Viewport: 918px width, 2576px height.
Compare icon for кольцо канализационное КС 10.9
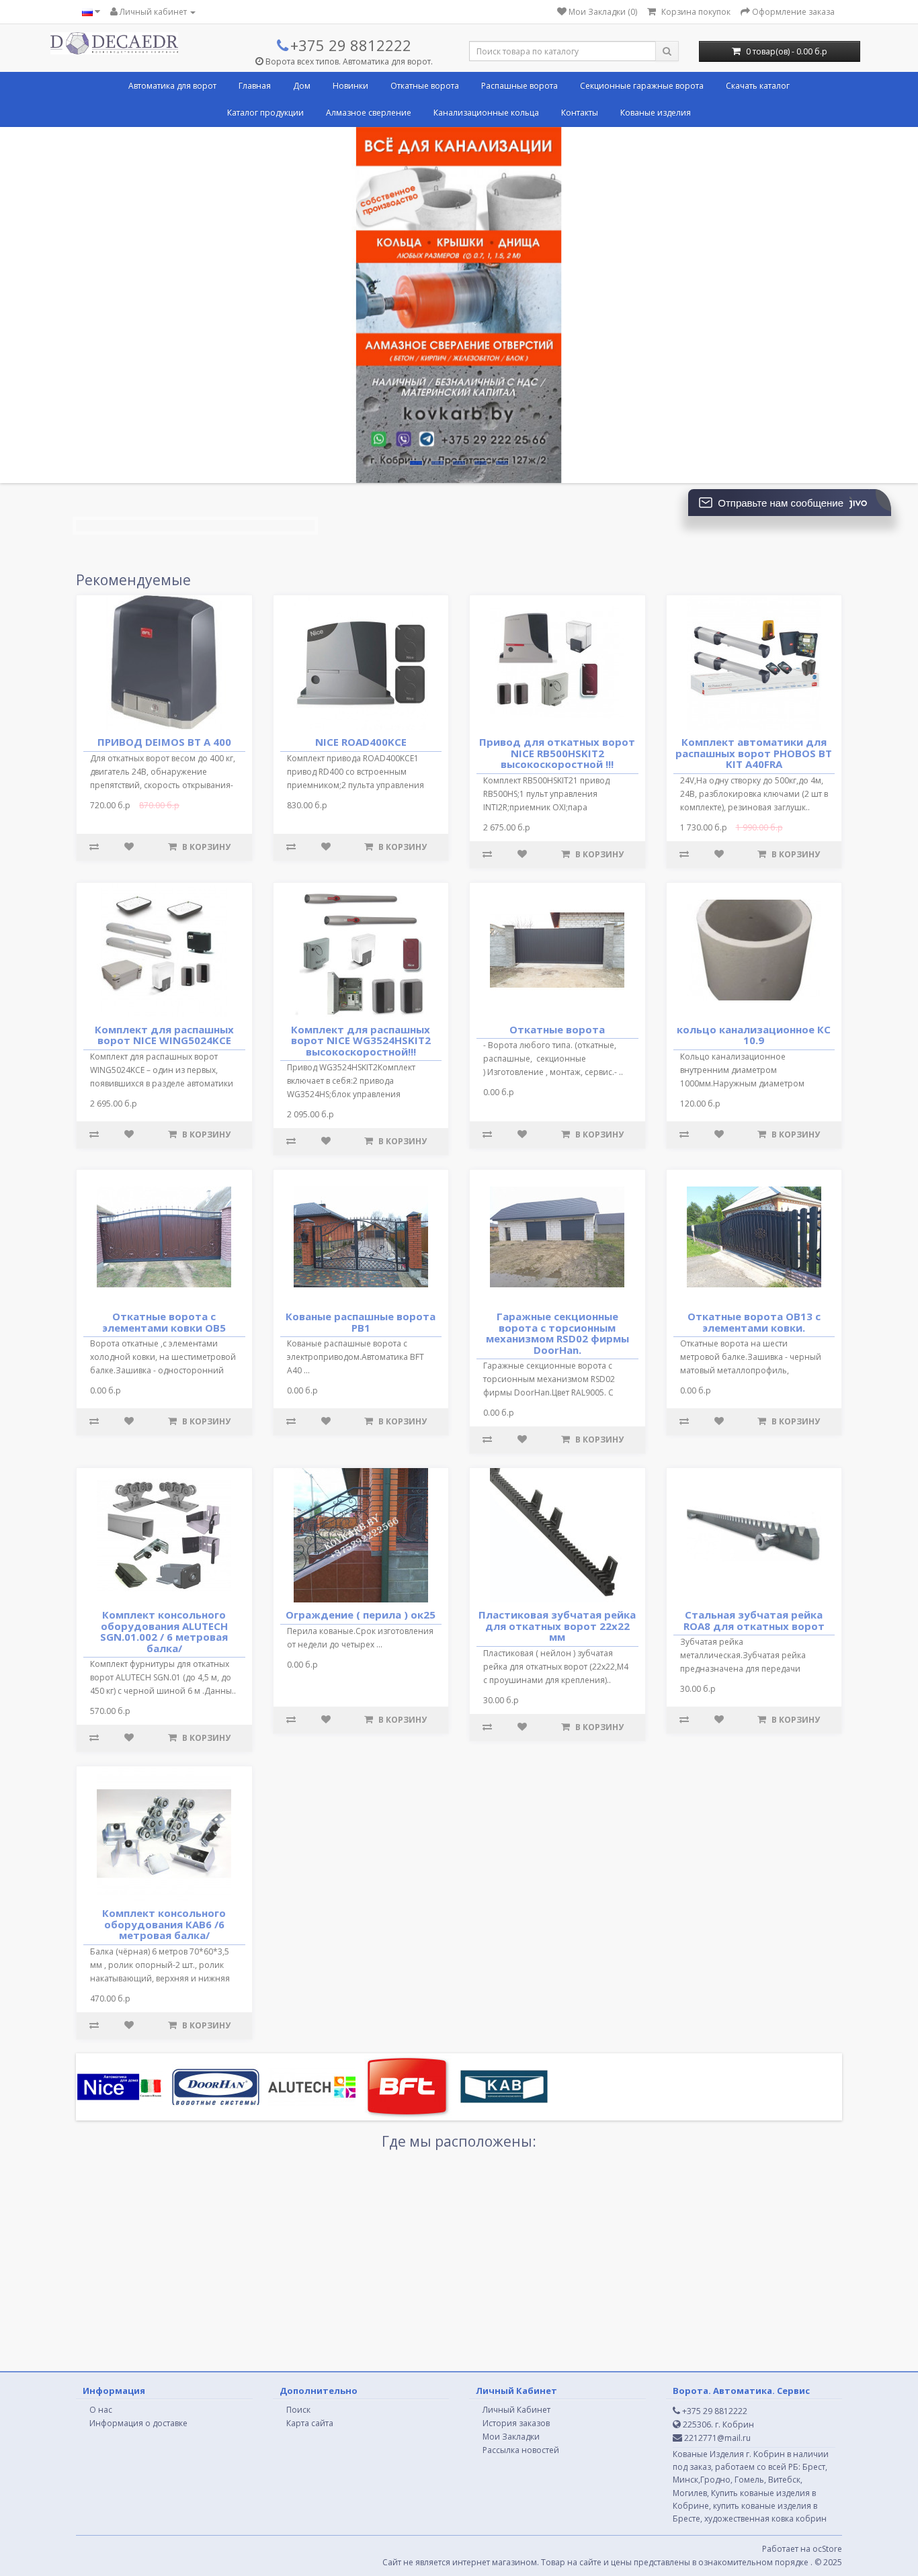pyautogui.click(x=684, y=1134)
